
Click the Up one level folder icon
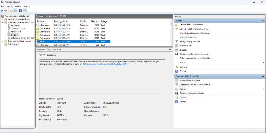(x=11, y=11)
